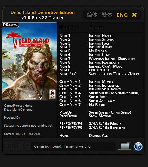The image size is (148, 167).
Task: Switch language to Simplified Chinese 简体
Action: point(92,15)
